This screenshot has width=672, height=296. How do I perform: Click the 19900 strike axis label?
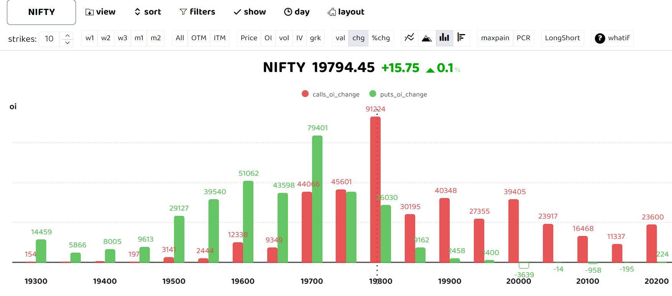450,281
